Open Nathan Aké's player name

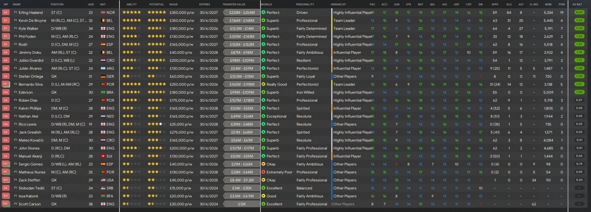29,116
